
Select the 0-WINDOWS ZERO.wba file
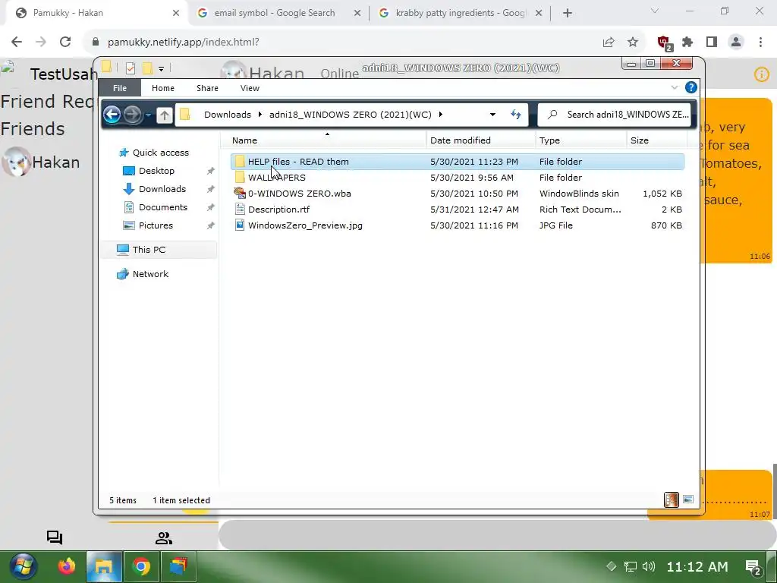(x=457, y=194)
